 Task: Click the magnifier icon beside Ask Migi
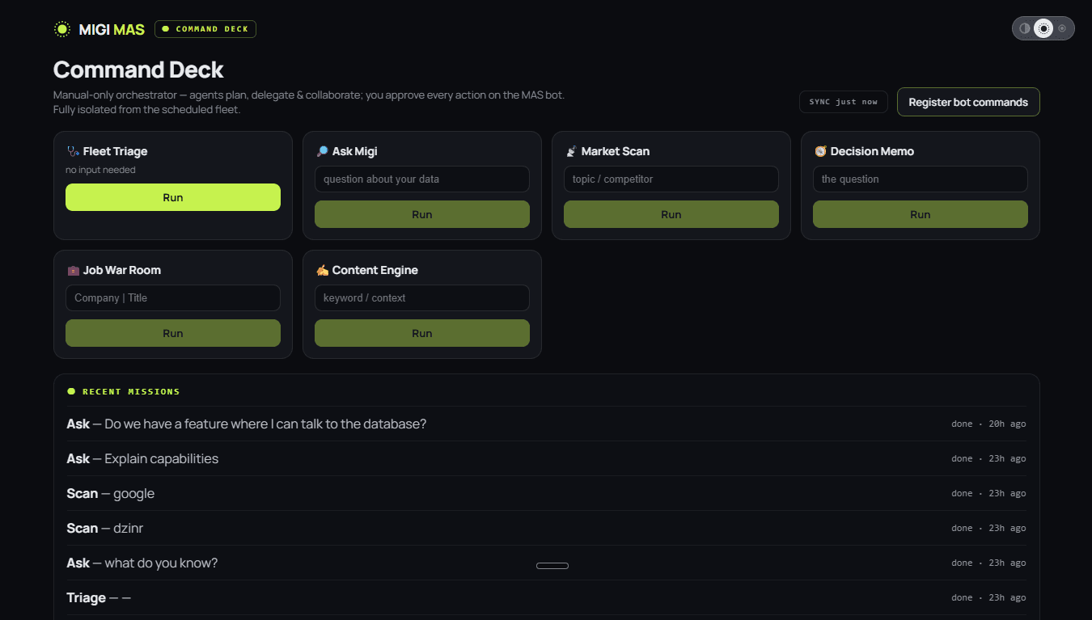click(322, 151)
